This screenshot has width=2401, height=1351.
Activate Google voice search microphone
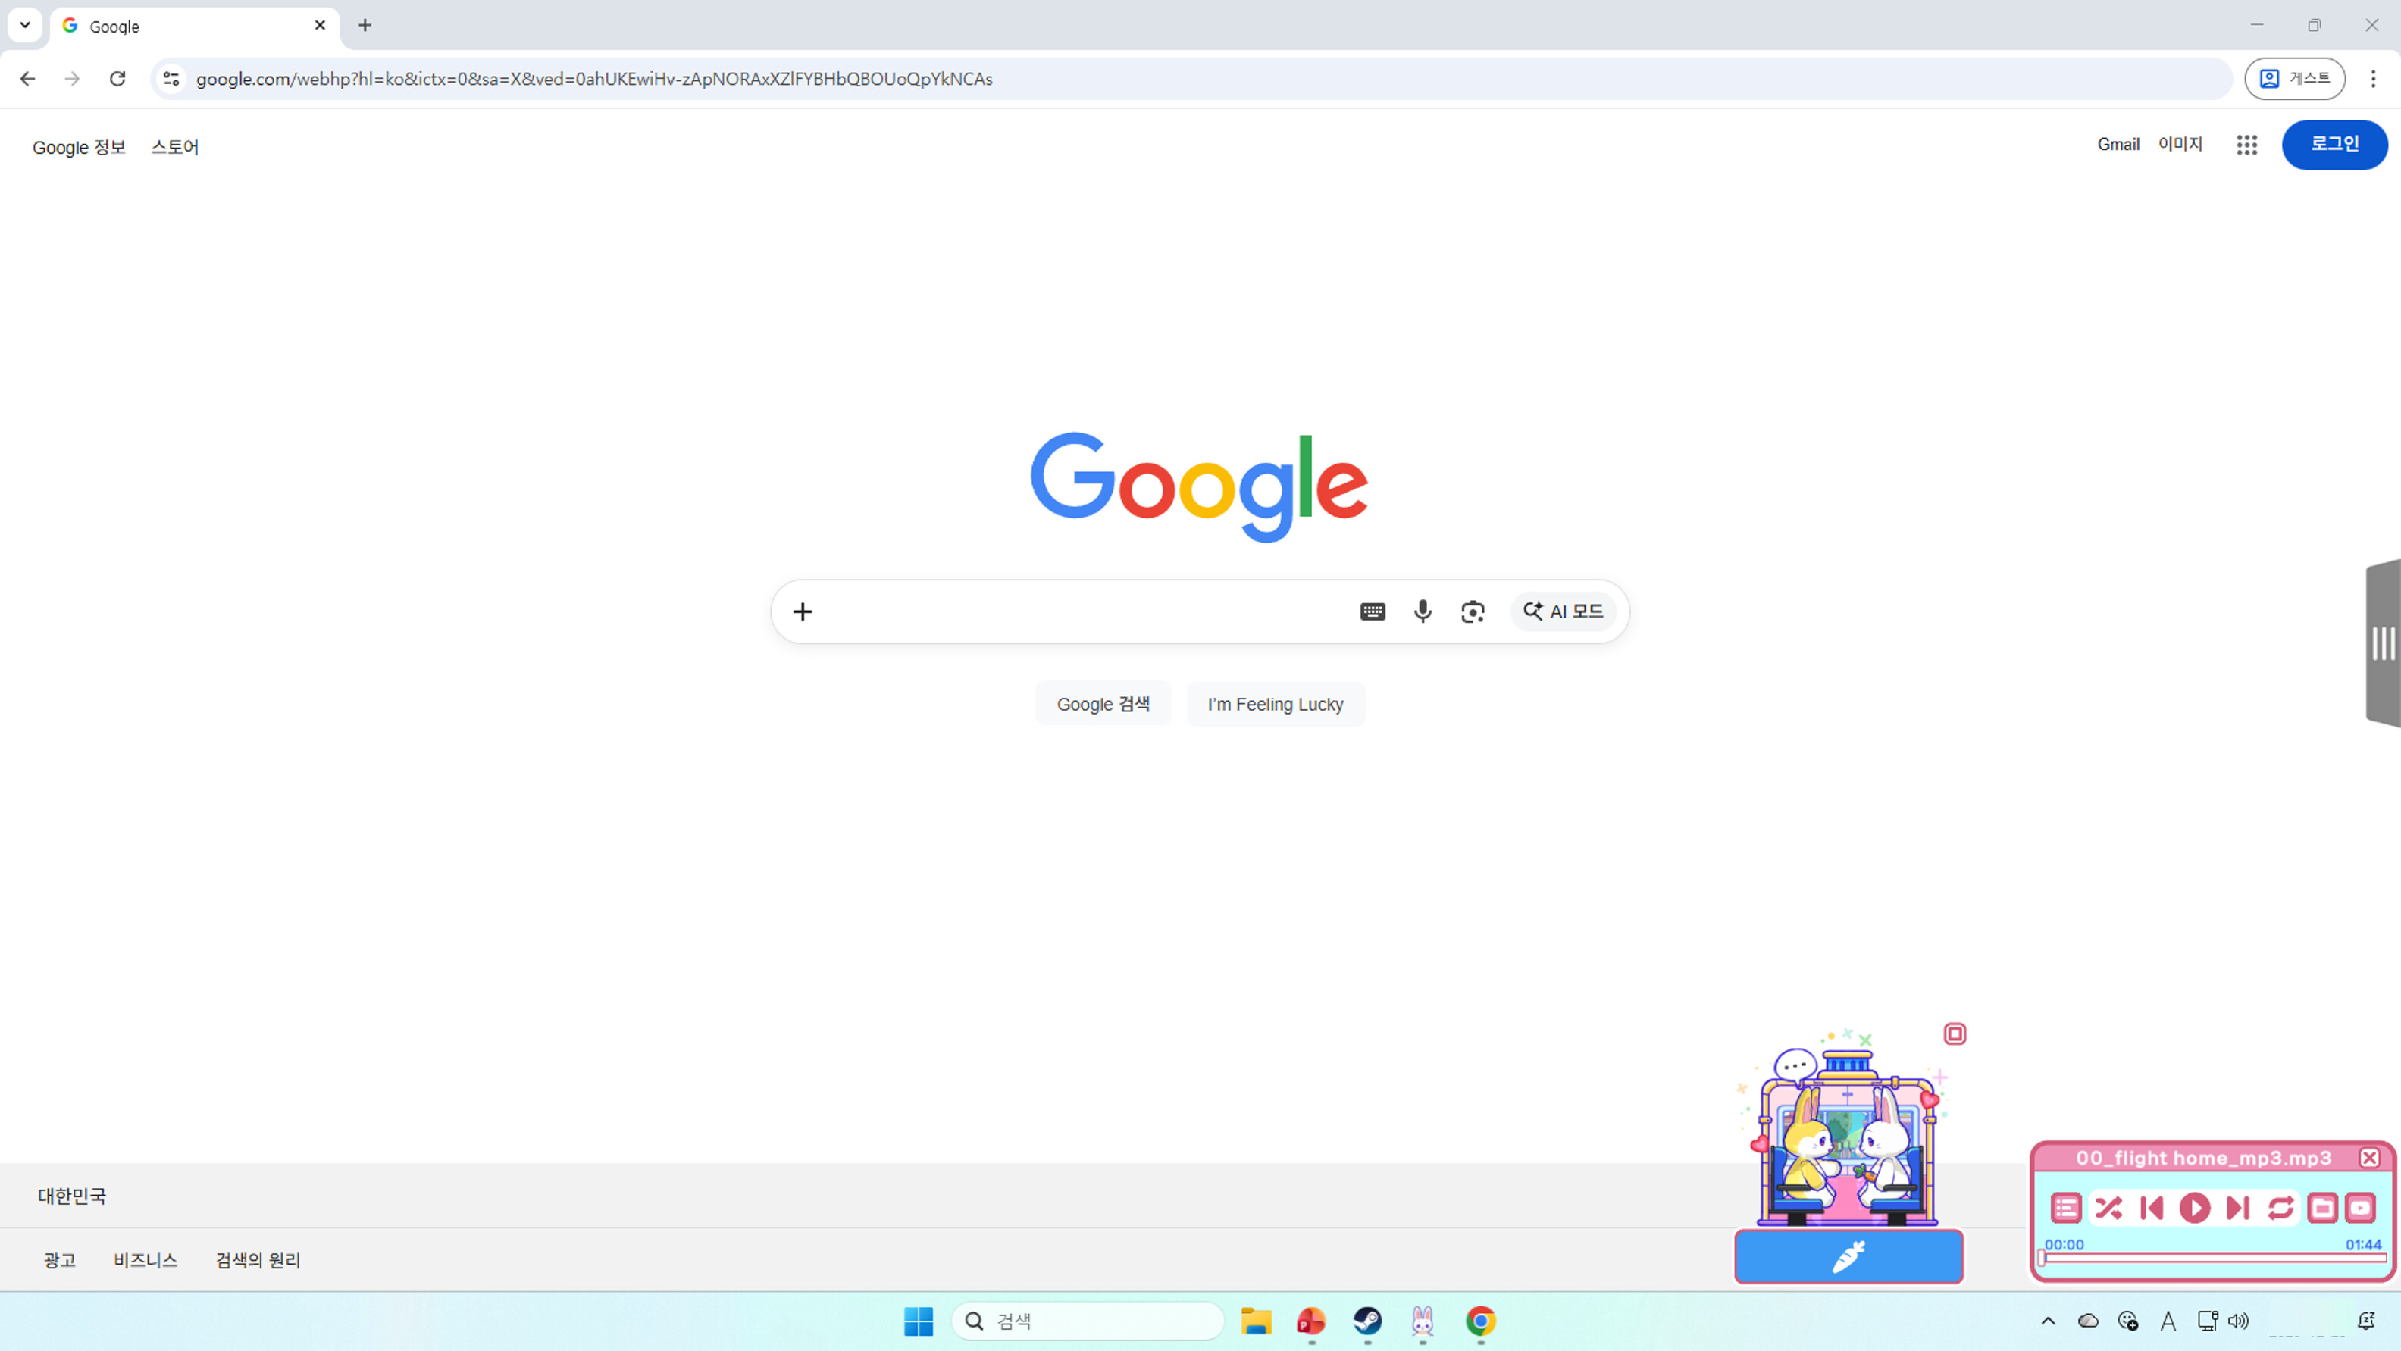1423,611
